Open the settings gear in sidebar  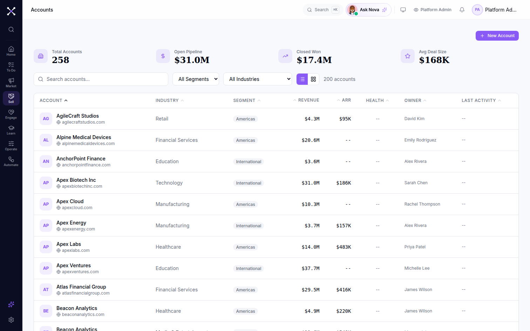(x=11, y=320)
